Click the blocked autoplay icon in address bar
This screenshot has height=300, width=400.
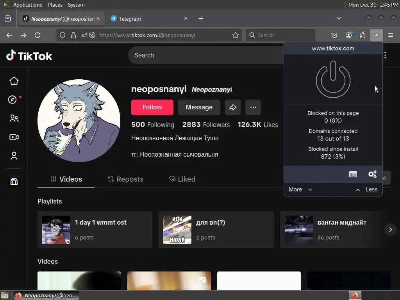[92, 35]
